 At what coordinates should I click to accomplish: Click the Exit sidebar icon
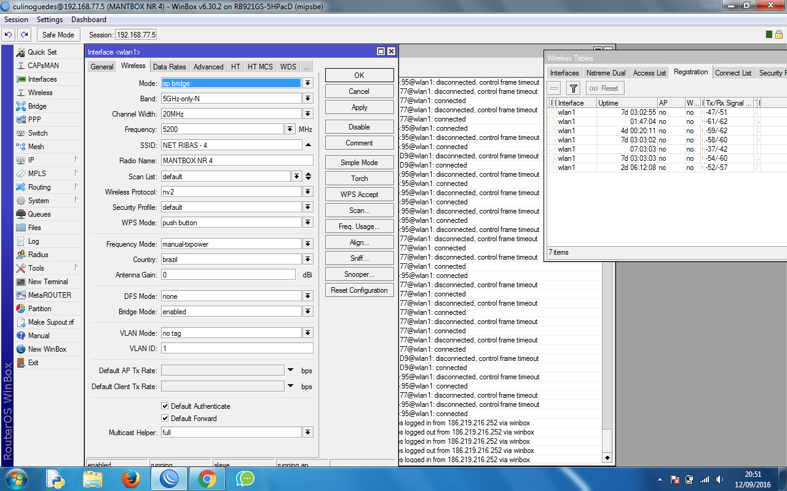tap(21, 363)
